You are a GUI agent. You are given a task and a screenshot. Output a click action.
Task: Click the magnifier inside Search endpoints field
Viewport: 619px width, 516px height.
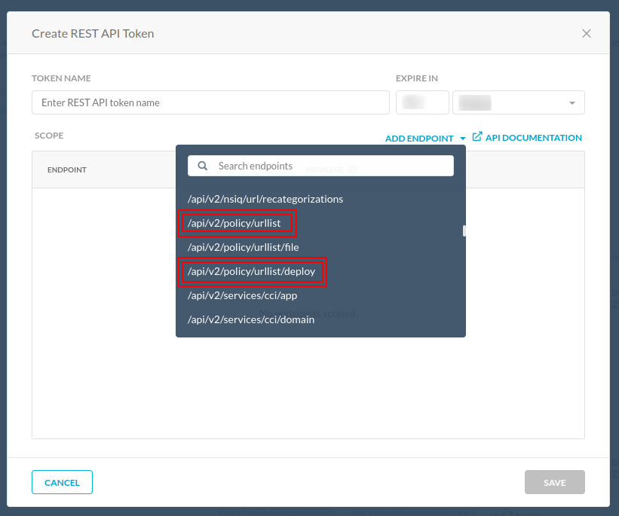point(202,165)
